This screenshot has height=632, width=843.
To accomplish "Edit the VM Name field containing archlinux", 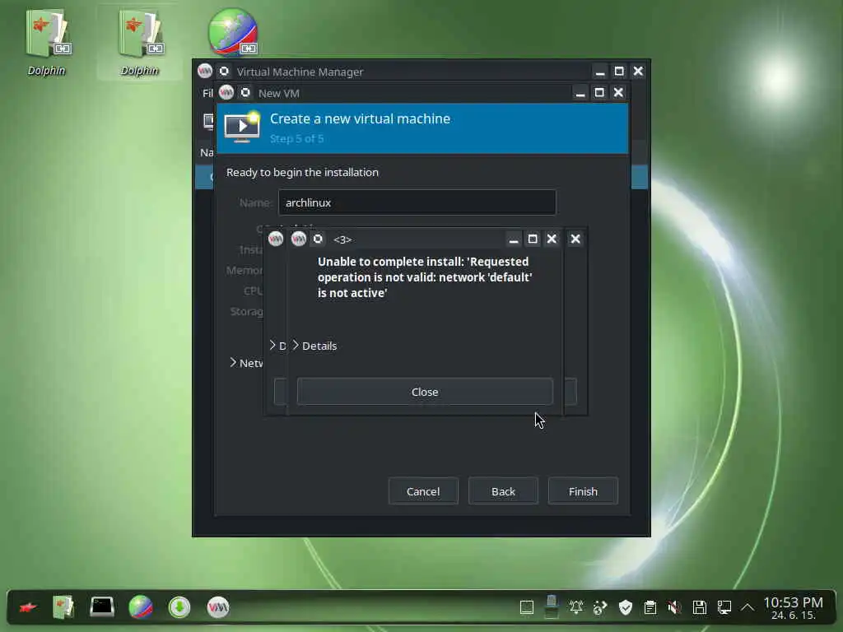I will (x=417, y=202).
